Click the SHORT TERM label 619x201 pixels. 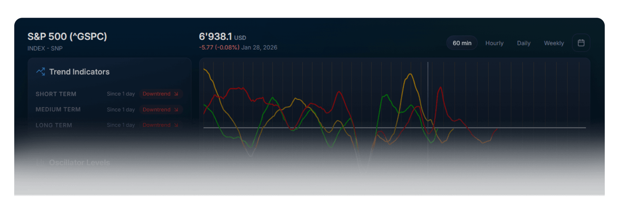(56, 94)
